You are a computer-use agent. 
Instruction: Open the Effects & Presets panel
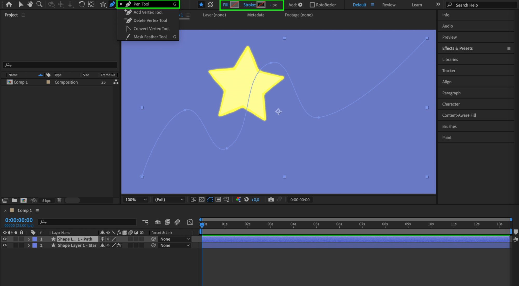(457, 48)
